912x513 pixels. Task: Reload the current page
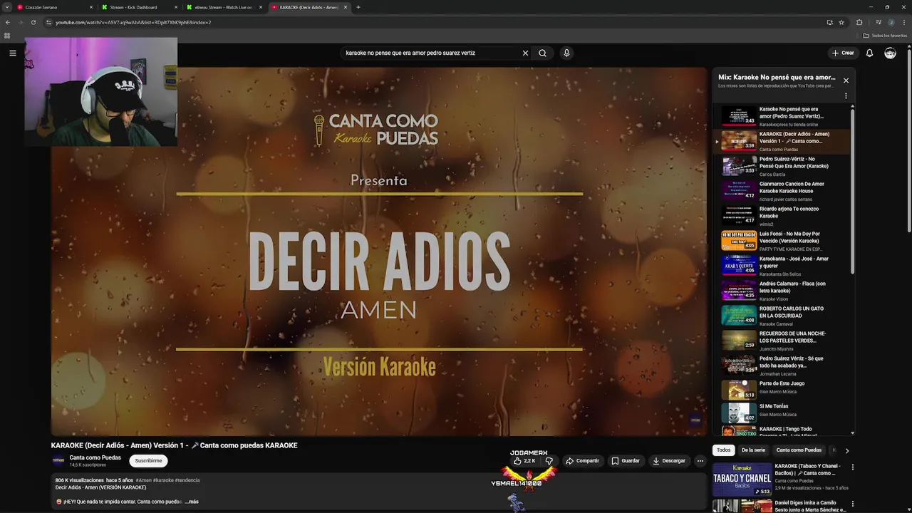33,22
